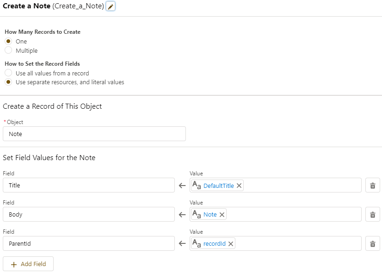
Task: Choose Use separate resources, and literal values
Action: 8,82
